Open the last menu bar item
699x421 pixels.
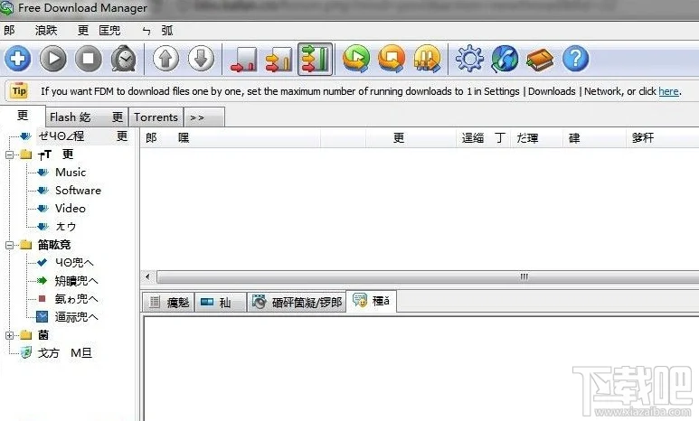(x=167, y=31)
